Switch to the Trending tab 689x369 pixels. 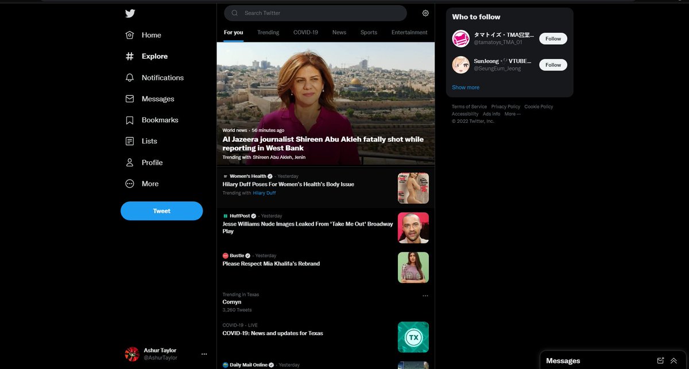[x=268, y=33]
